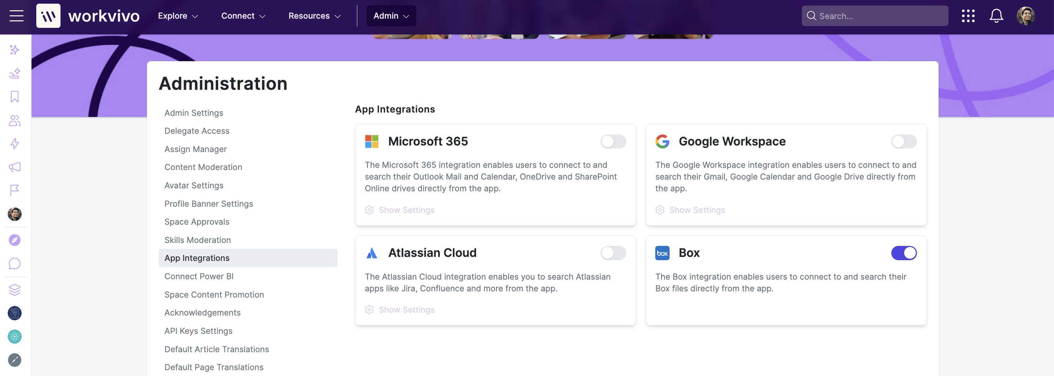This screenshot has height=376, width=1054.
Task: Select App Integrations menu item
Action: click(248, 258)
